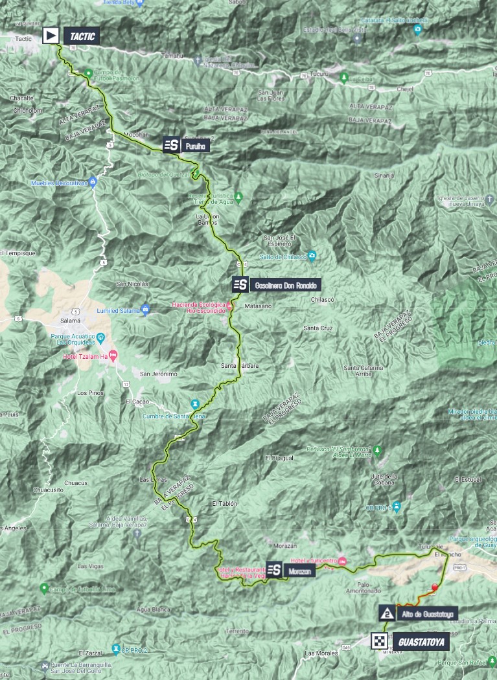Select the Morazan sprint marker icon

pyautogui.click(x=273, y=569)
